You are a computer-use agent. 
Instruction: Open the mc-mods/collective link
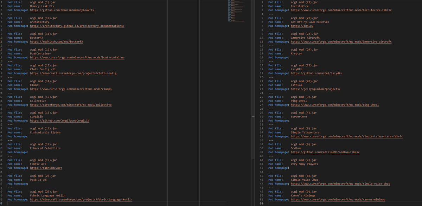coord(71,105)
